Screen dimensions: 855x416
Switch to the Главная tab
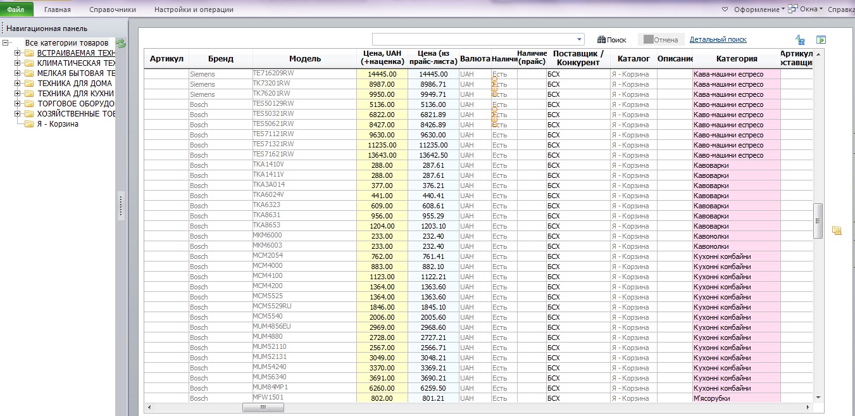(x=58, y=9)
